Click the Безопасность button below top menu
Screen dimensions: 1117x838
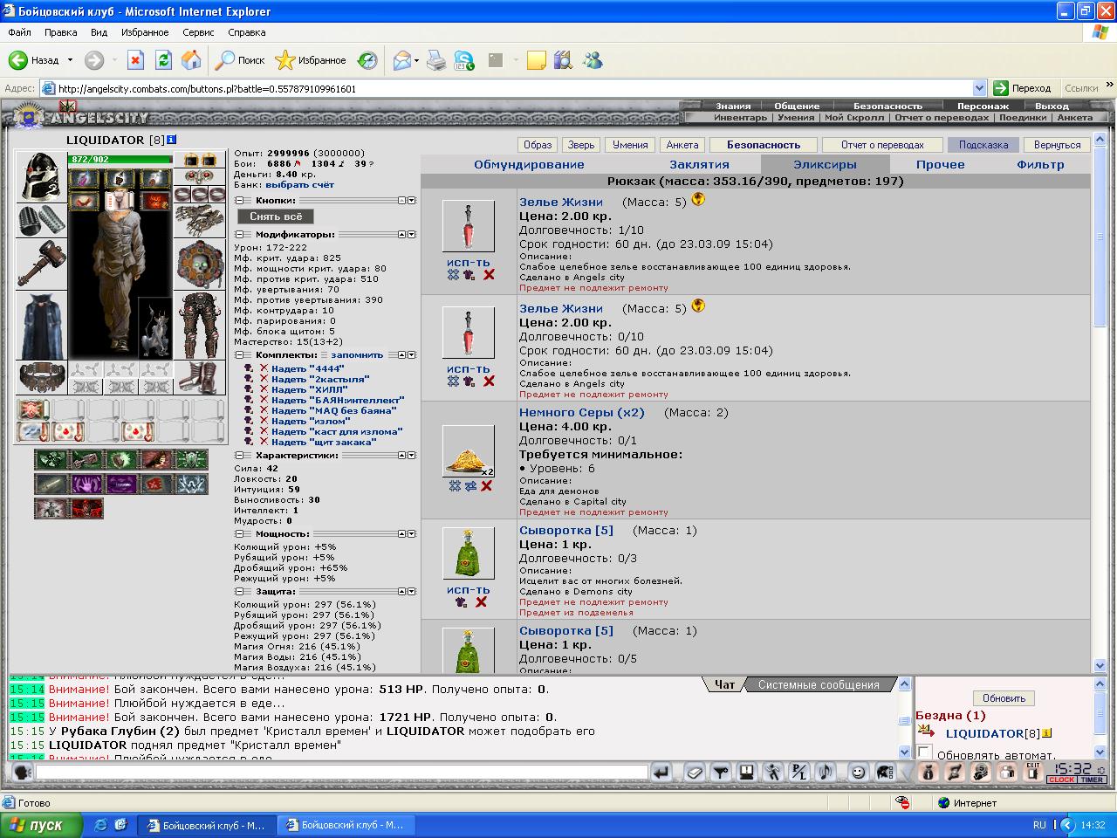(x=764, y=145)
